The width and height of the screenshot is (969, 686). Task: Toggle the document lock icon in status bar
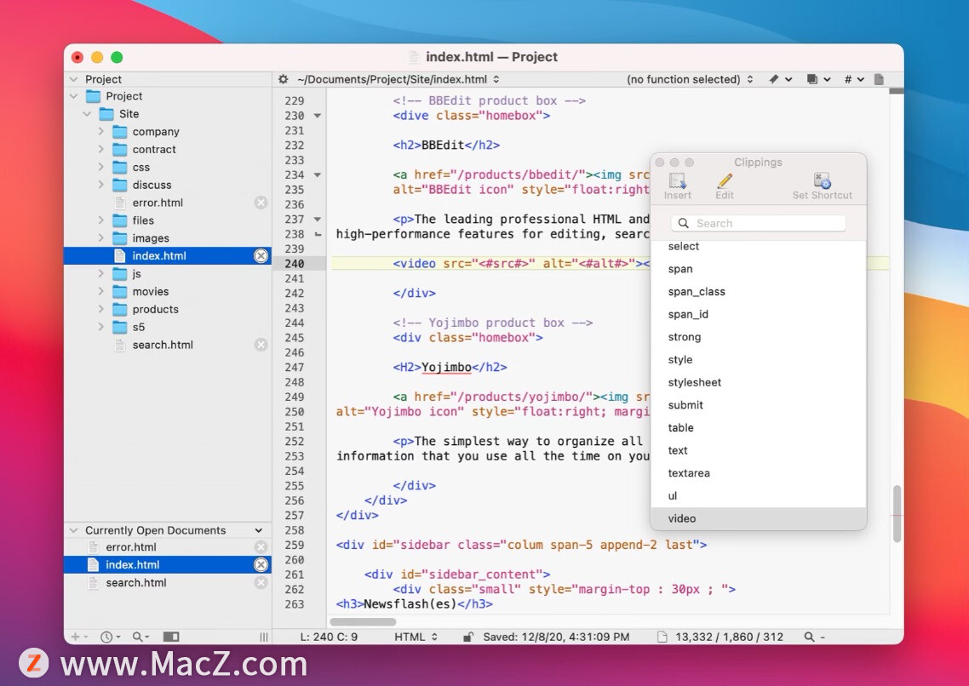tap(468, 637)
